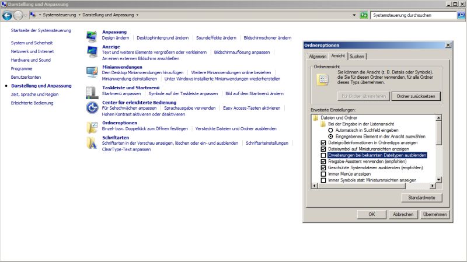Enable Immer Menüs anzeigen checkbox
This screenshot has height=262, width=467.
click(323, 174)
